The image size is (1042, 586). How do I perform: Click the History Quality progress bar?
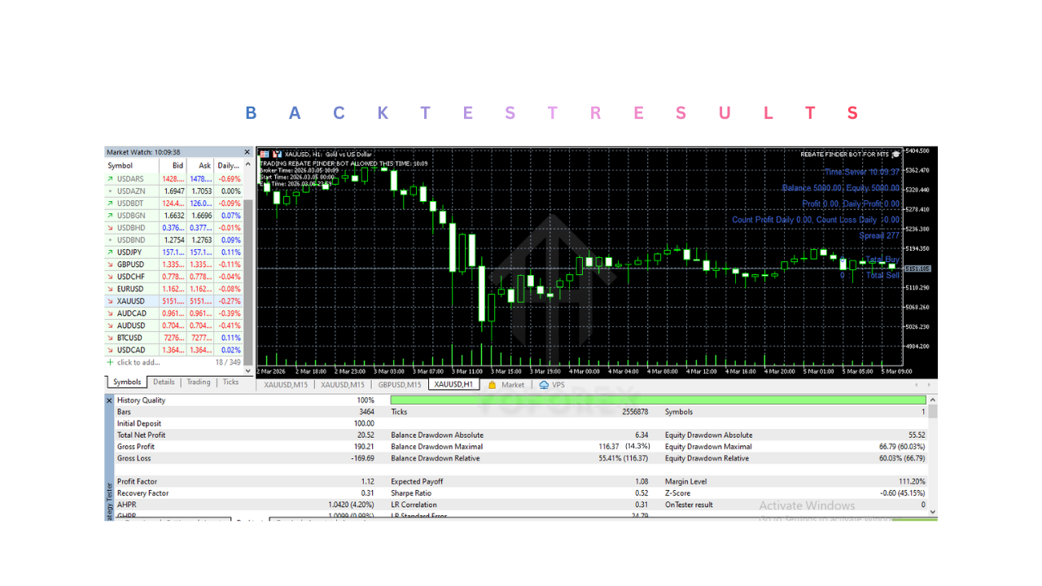point(659,400)
